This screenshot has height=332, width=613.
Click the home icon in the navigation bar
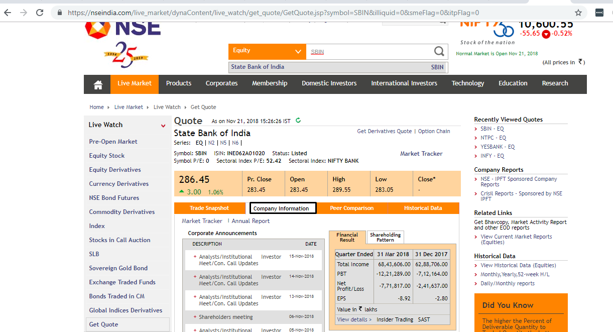pos(98,84)
